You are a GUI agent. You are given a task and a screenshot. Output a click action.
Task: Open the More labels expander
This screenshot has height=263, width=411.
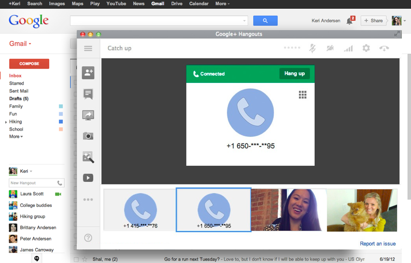16,137
